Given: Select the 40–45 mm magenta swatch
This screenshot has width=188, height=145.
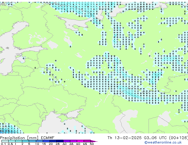Looking at the screenshot, I should click(80, 141).
